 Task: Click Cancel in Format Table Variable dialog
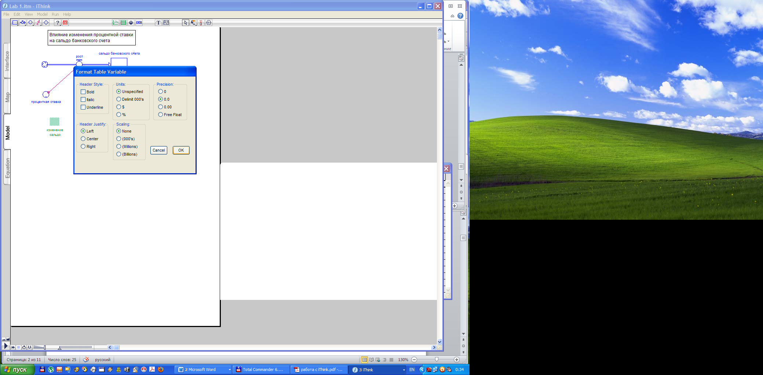(159, 150)
